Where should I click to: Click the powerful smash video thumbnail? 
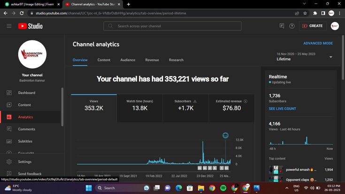[x=276, y=170]
